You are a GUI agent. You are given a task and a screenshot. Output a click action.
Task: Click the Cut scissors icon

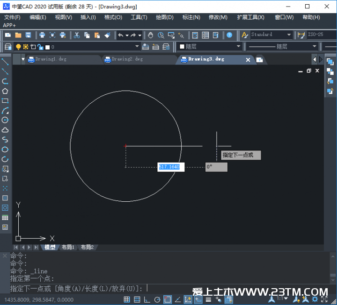coord(77,35)
